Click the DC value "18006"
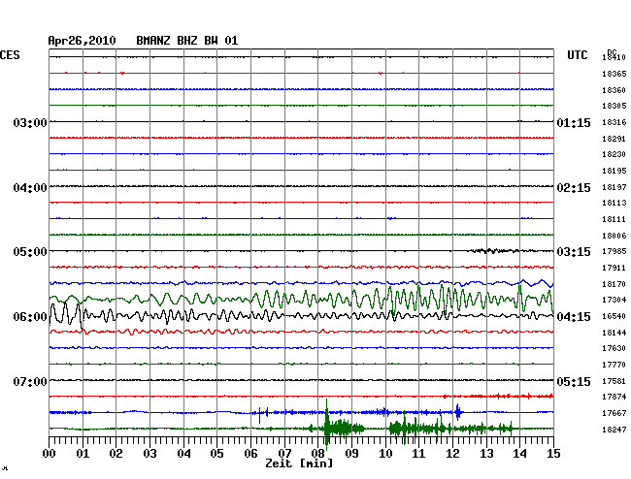Viewport: 631px width, 479px height. pyautogui.click(x=614, y=236)
